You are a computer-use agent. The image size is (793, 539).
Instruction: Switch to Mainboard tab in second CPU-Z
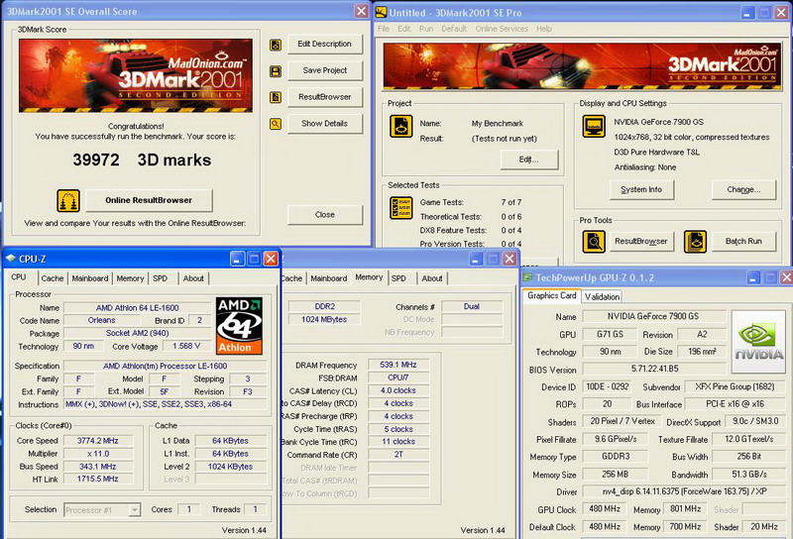(x=329, y=278)
